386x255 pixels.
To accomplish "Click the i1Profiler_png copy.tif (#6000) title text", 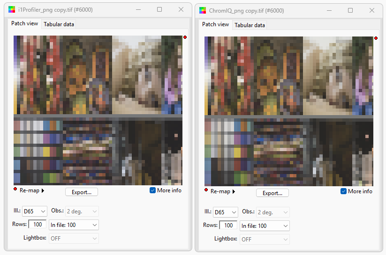I will 55,10.
